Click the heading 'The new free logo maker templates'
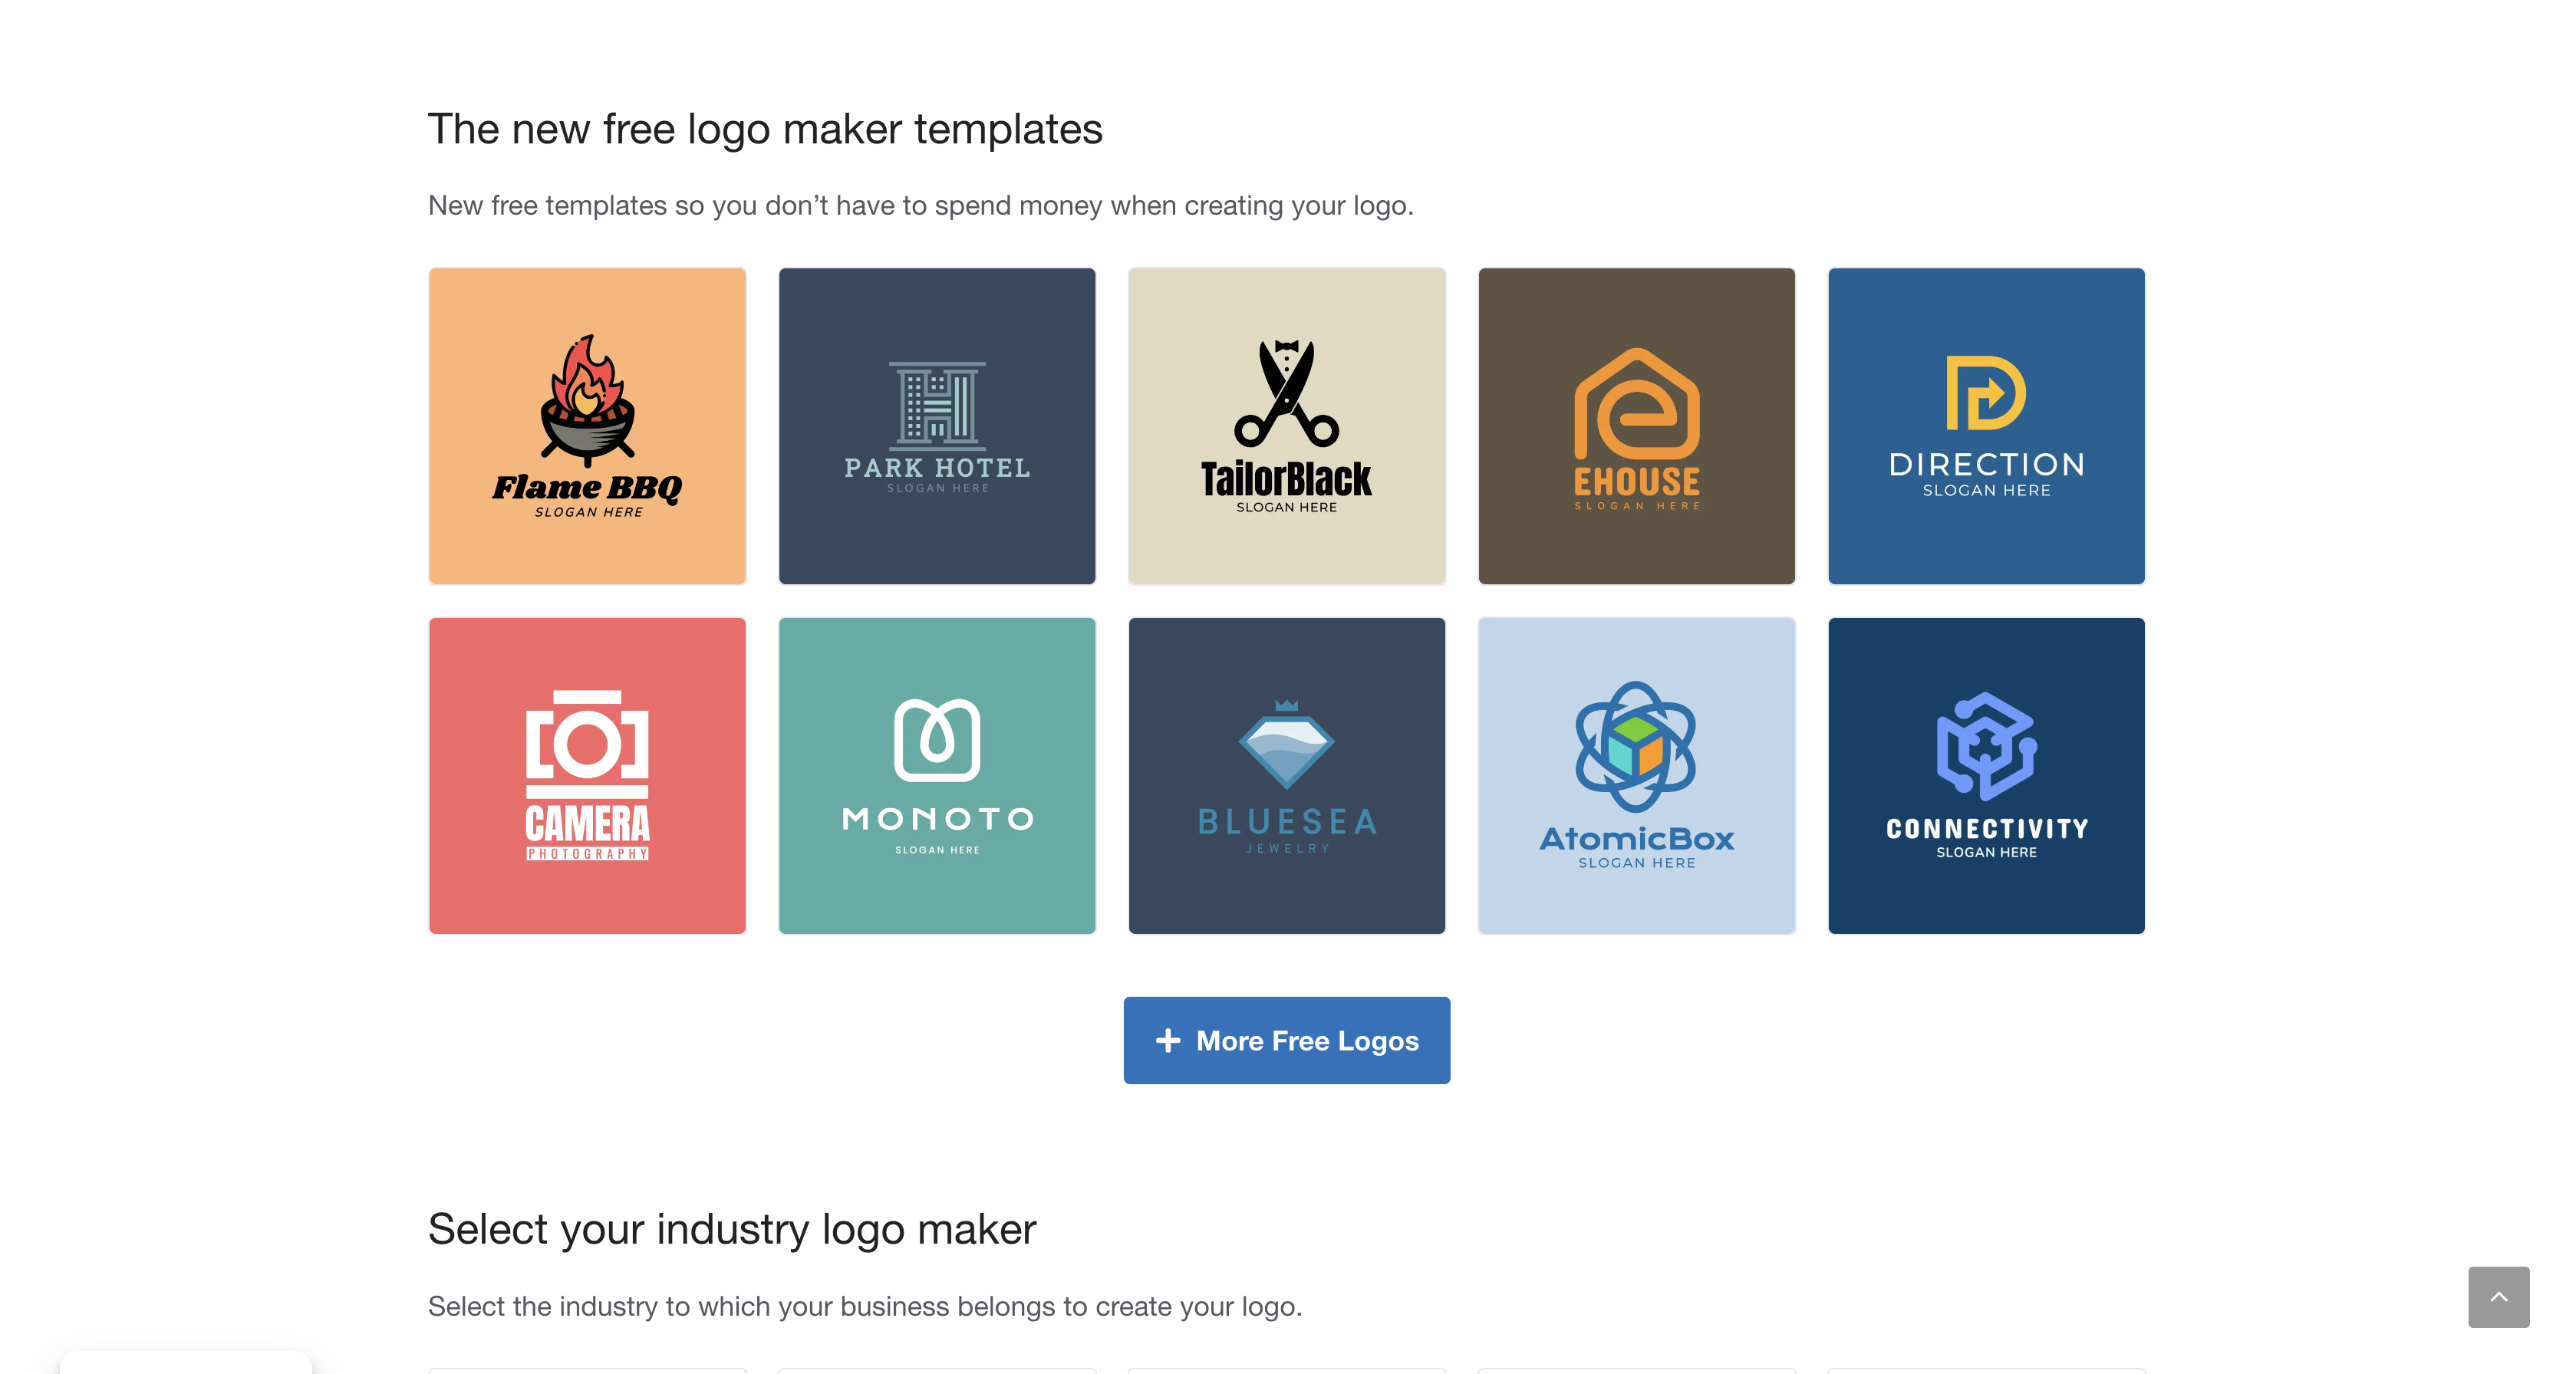 pyautogui.click(x=765, y=130)
